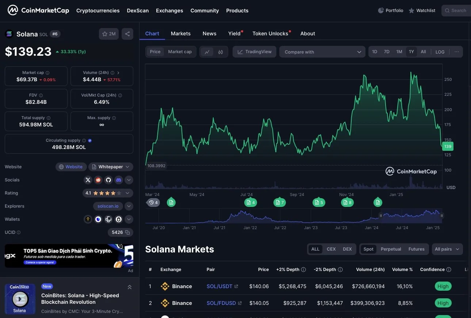Open TradingView chart button

point(254,52)
